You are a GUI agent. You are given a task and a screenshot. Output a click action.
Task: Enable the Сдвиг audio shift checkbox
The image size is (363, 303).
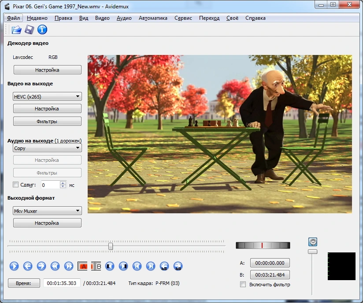[x=15, y=185]
